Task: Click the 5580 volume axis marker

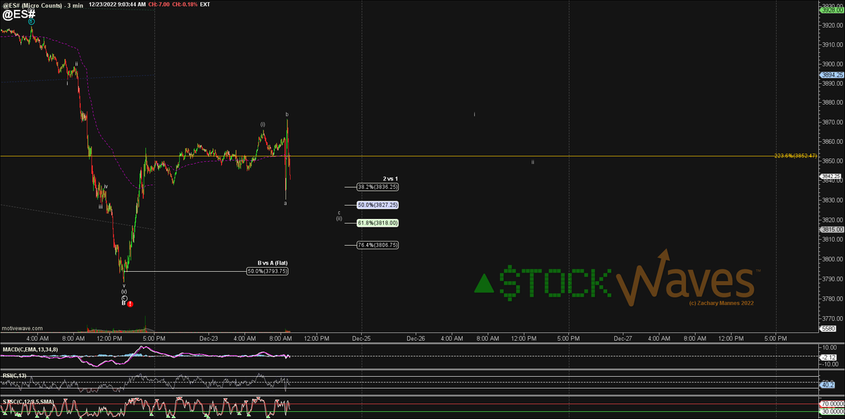Action: pos(827,328)
